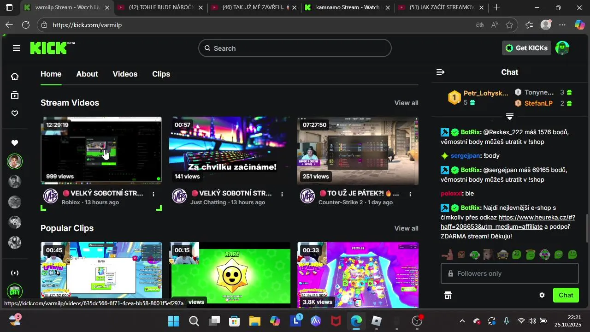Open the sidebar channel avatar just below the green-ringed avatar

coord(15,182)
